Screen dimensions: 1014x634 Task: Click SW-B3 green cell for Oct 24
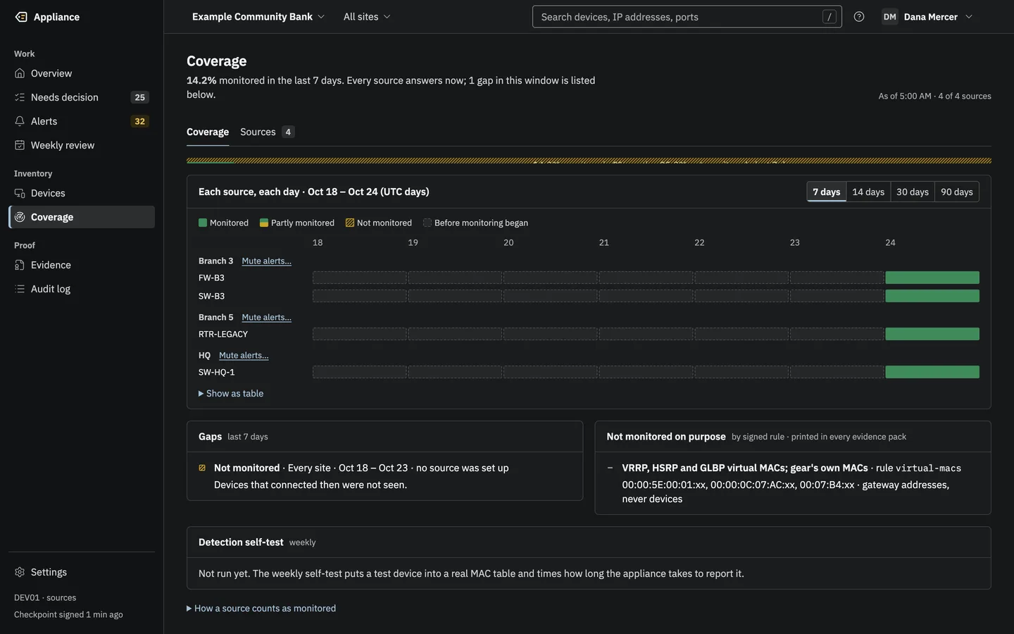pos(932,296)
